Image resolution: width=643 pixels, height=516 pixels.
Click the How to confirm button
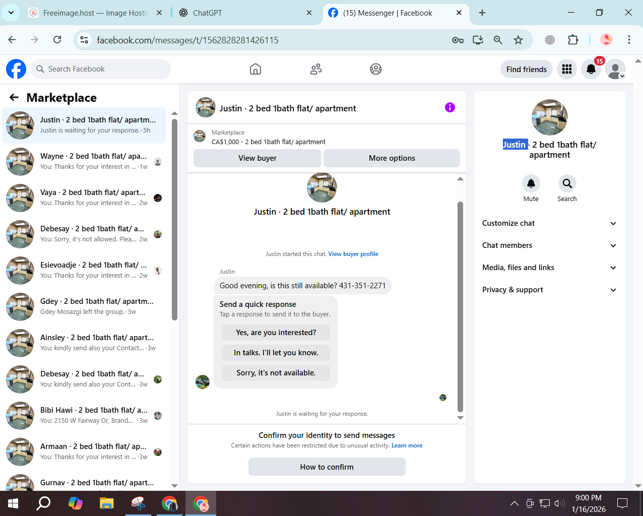pos(327,467)
